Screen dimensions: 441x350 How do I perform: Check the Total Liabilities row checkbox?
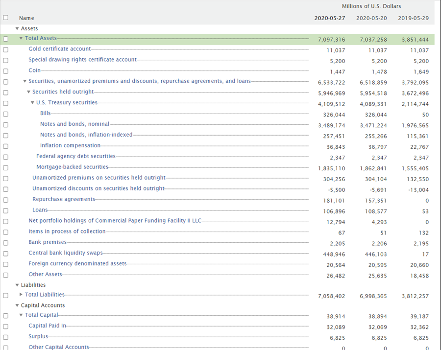[x=5, y=296]
